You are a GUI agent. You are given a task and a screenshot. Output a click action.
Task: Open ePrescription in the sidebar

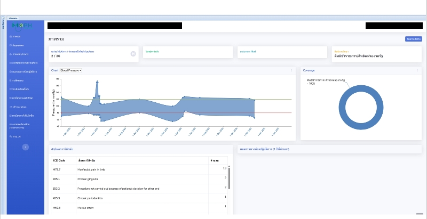click(x=18, y=107)
